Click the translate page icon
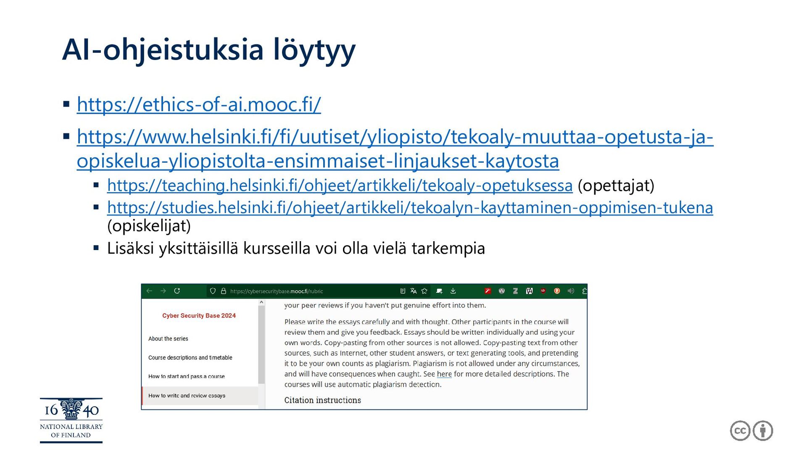The image size is (807, 453). coord(414,291)
